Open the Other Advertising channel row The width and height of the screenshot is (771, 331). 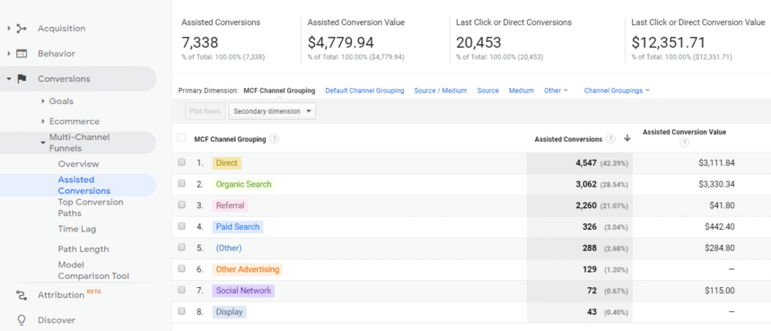248,269
